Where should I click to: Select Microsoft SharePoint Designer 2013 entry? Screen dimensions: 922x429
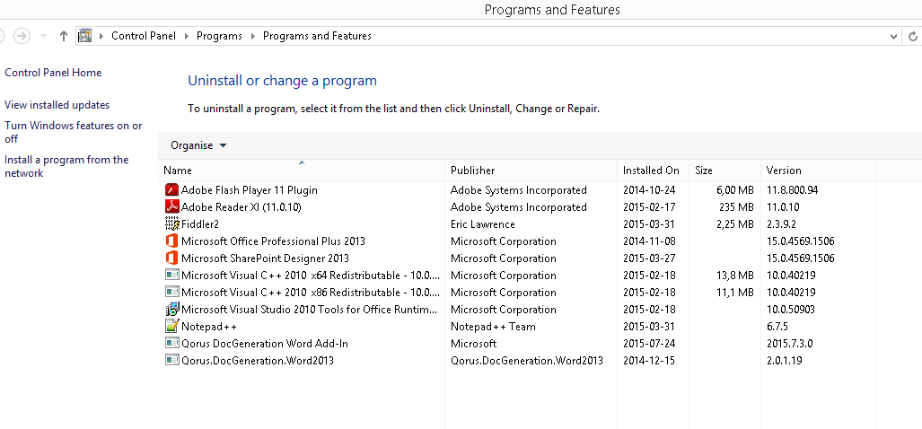265,258
